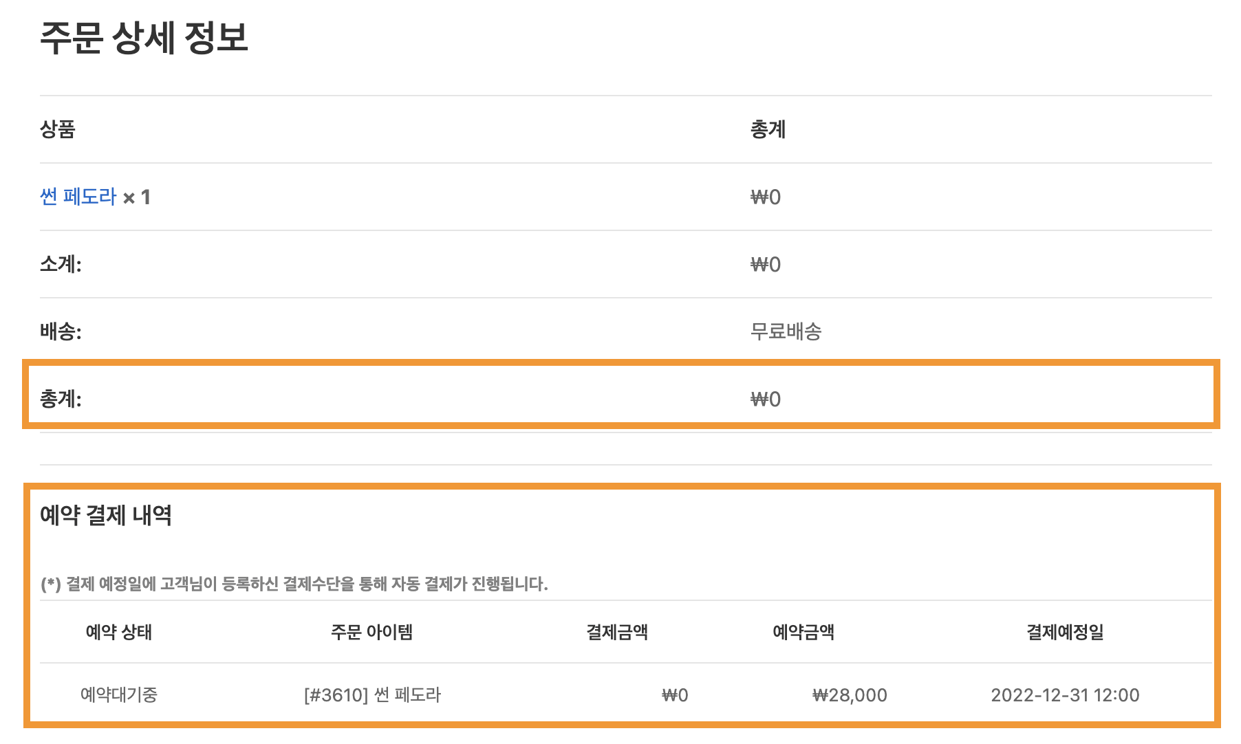The height and width of the screenshot is (744, 1241).
Task: Click the 소계: label
Action: coord(61,264)
